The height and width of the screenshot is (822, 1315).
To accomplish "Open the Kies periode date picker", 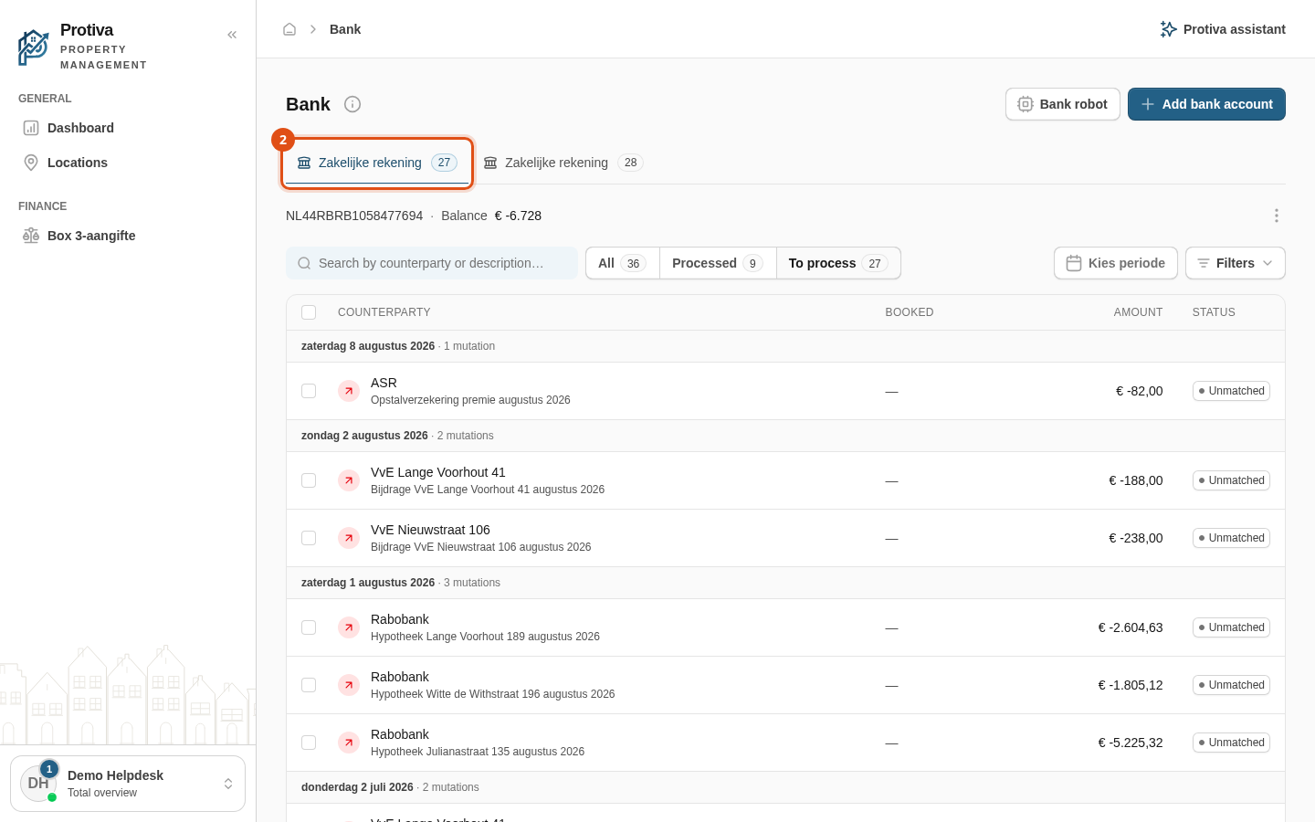I will click(1115, 263).
